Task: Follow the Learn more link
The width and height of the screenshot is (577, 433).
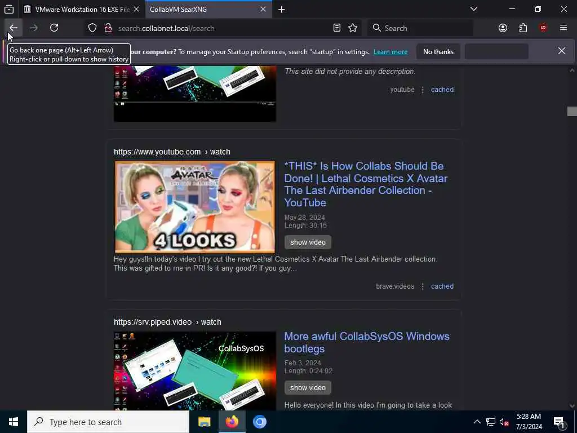Action: pos(390,52)
